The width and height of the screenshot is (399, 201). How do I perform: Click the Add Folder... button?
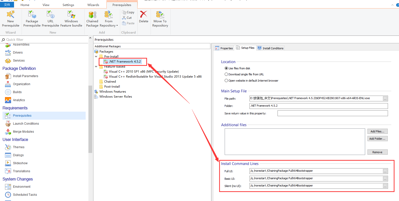(377, 139)
